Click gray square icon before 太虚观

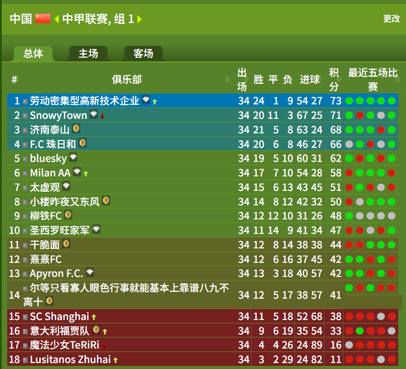point(25,188)
